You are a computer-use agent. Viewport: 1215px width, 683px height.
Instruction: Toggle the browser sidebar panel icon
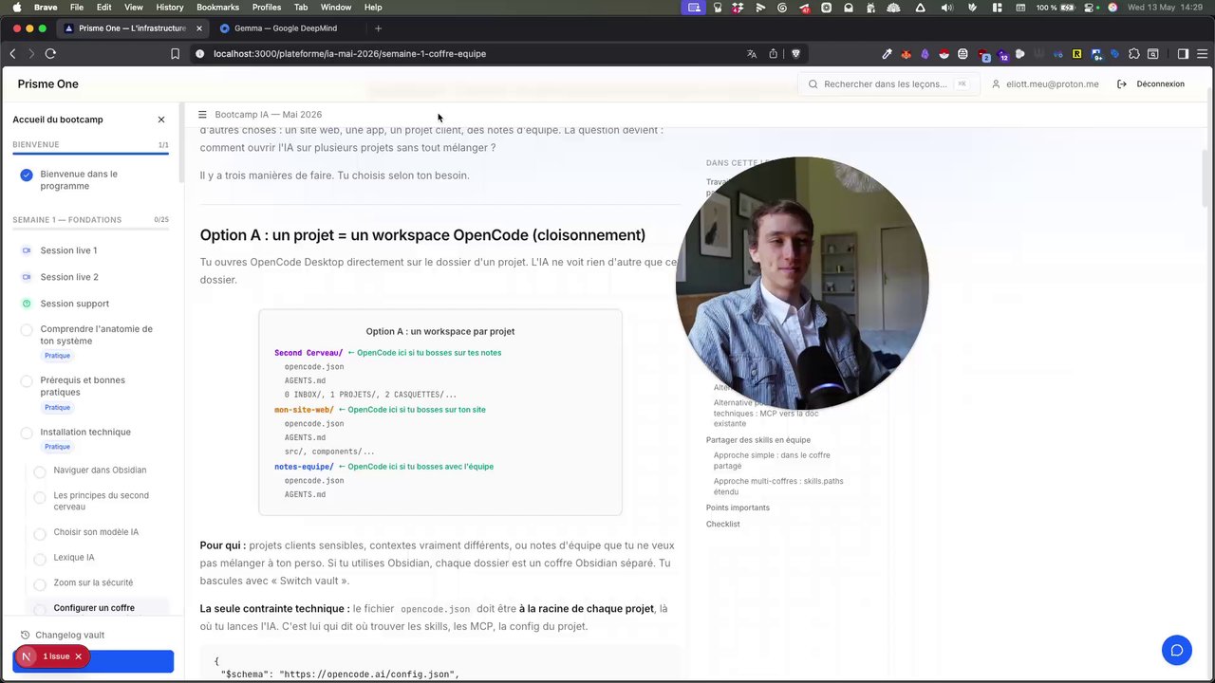click(1183, 54)
